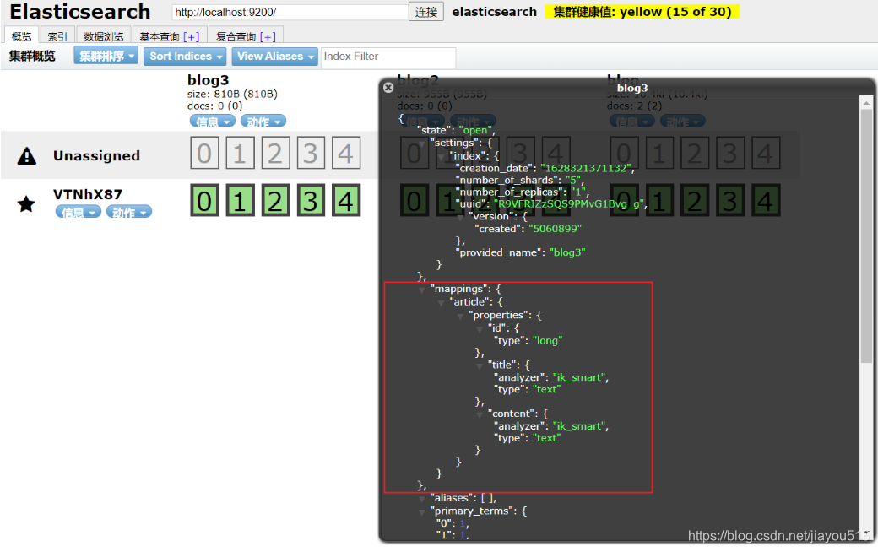This screenshot has height=552, width=878.
Task: Collapse the "content" JSON node
Action: (480, 414)
